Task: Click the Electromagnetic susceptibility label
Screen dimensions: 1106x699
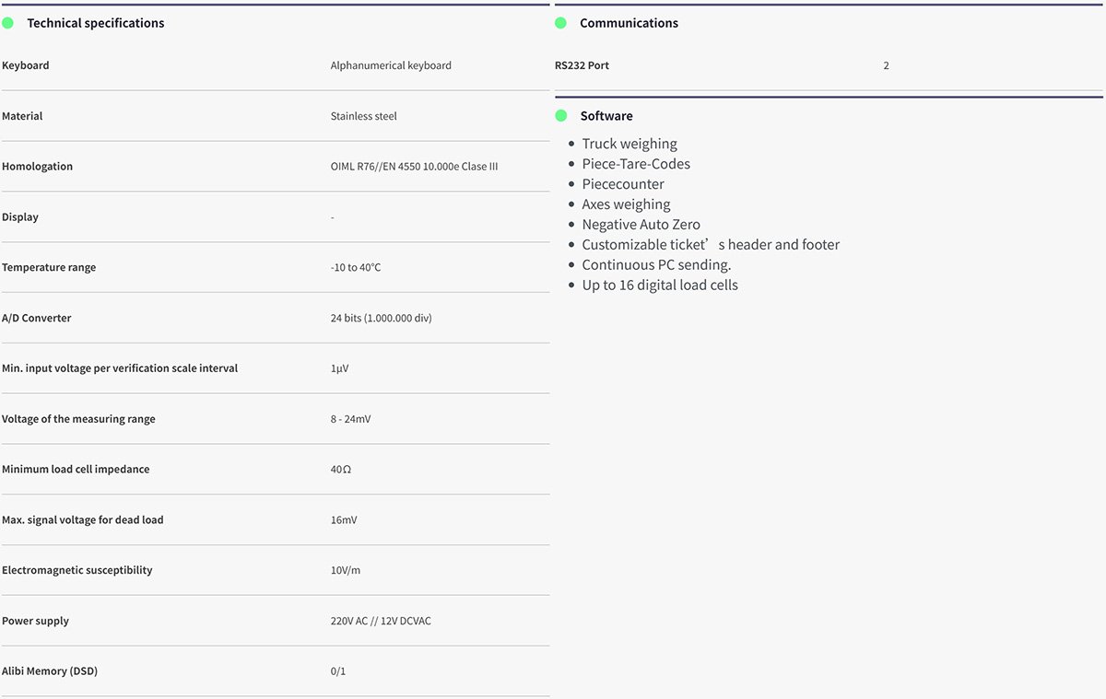Action: pos(77,570)
